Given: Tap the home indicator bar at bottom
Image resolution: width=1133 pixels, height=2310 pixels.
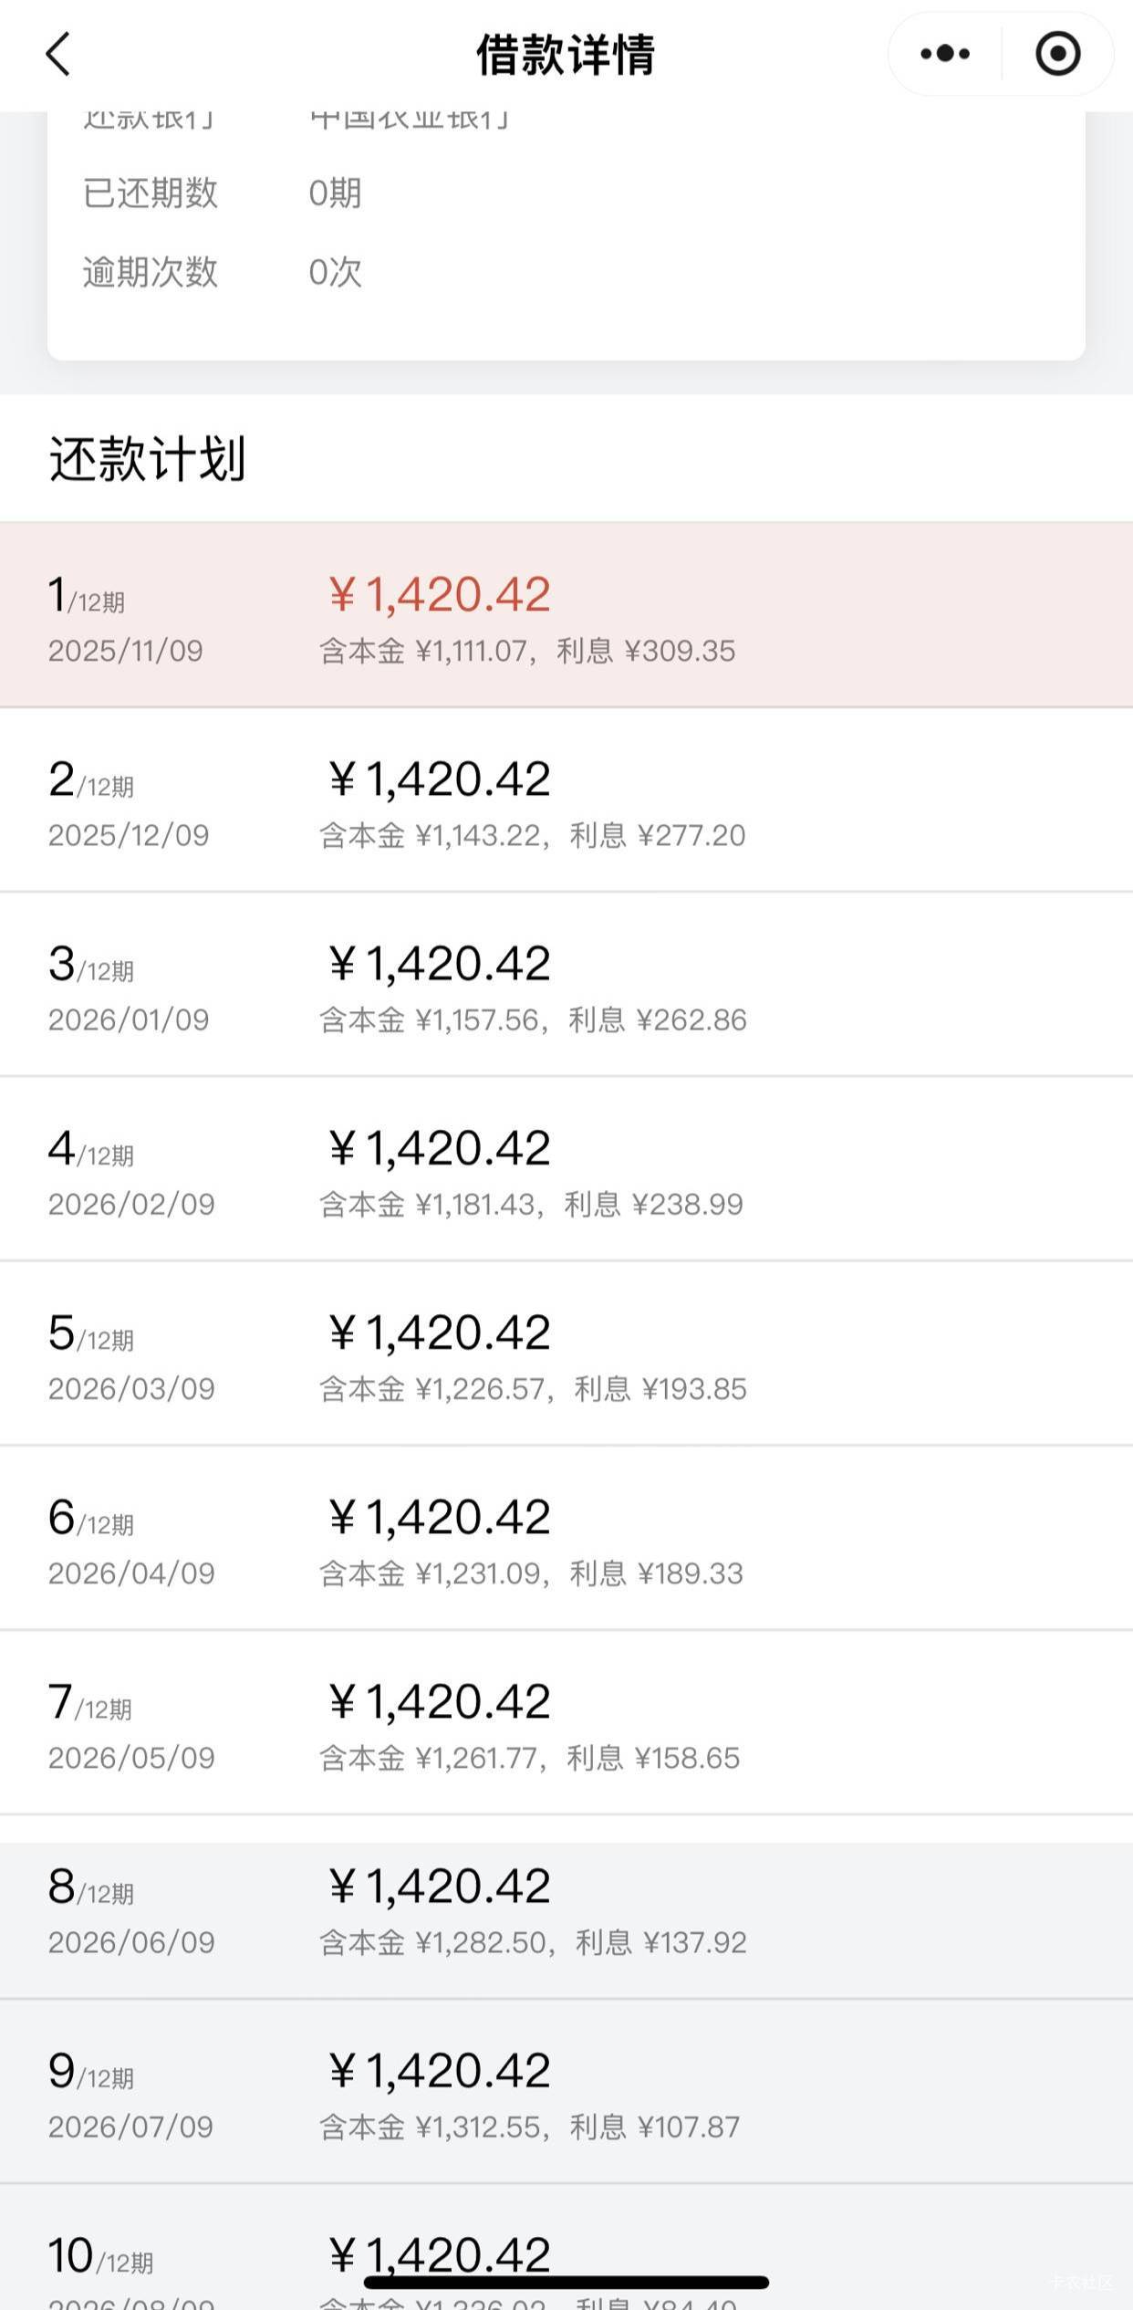Looking at the screenshot, I should [x=566, y=2283].
